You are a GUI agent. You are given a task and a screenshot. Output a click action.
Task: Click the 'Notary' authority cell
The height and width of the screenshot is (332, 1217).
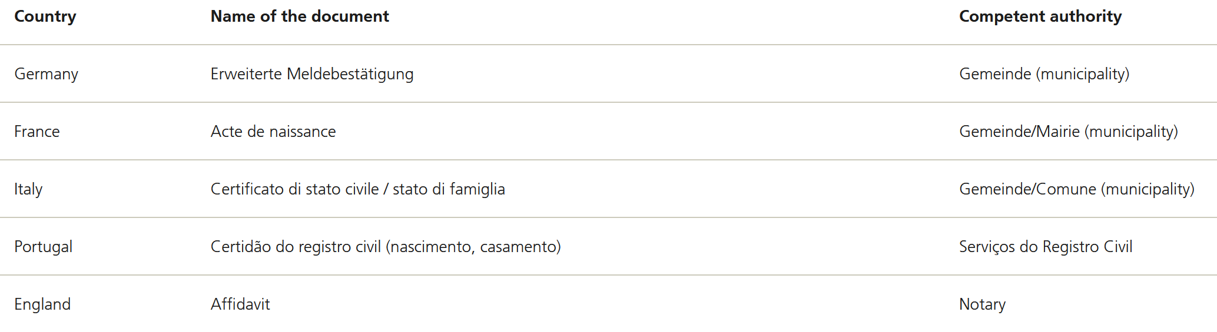tap(982, 304)
